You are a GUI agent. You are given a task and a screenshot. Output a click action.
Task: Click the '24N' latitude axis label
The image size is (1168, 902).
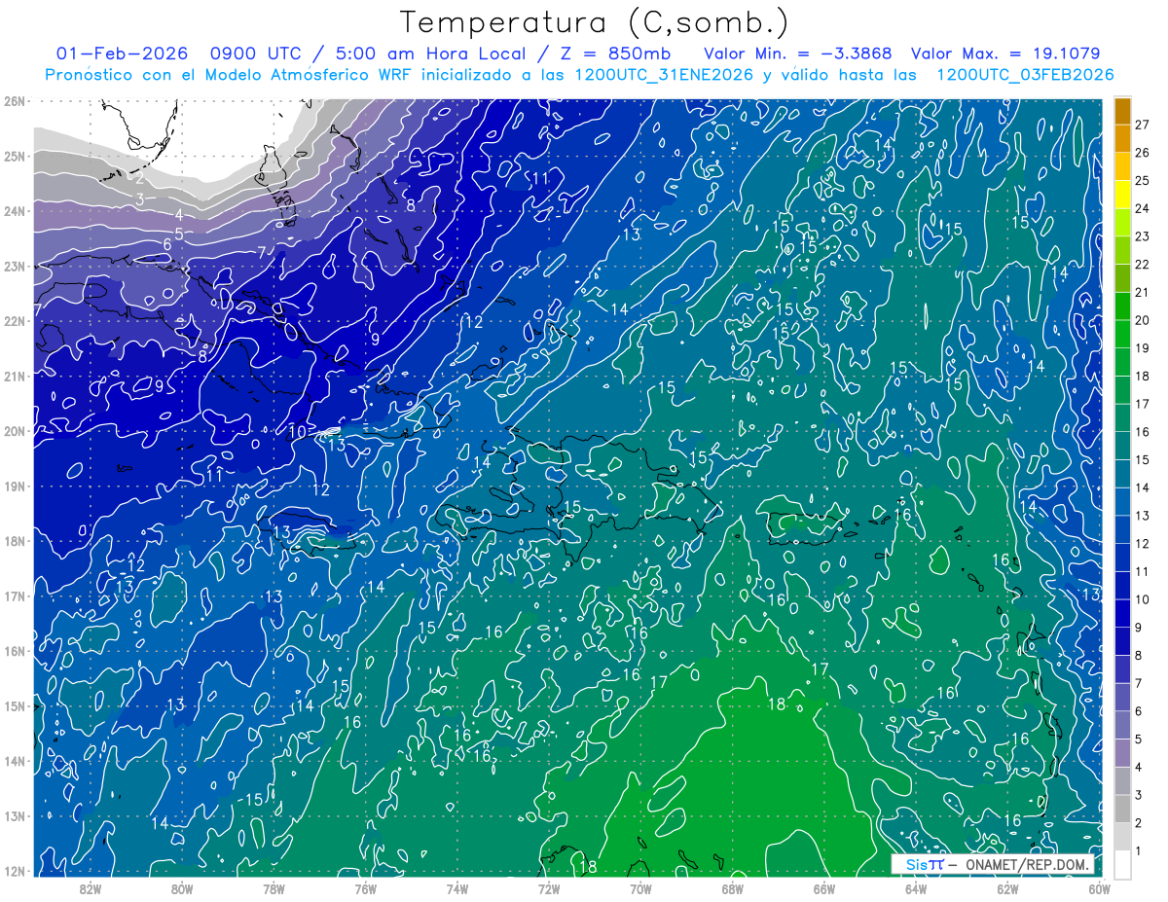[x=14, y=210]
